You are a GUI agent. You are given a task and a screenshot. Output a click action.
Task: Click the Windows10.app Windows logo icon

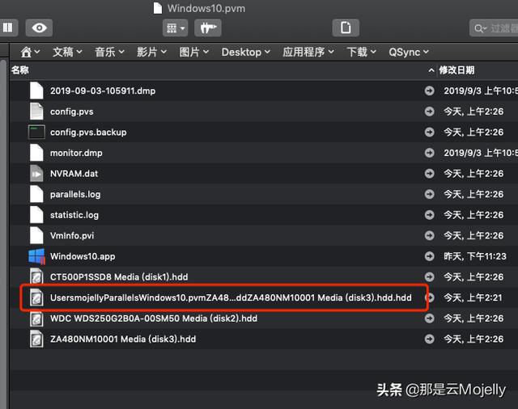(x=36, y=256)
